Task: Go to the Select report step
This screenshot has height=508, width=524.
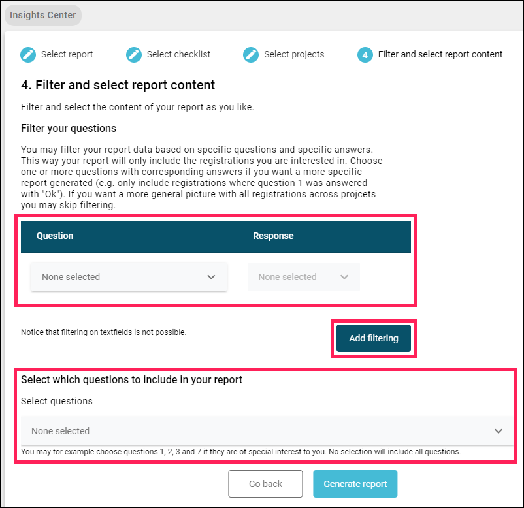Action: point(67,54)
